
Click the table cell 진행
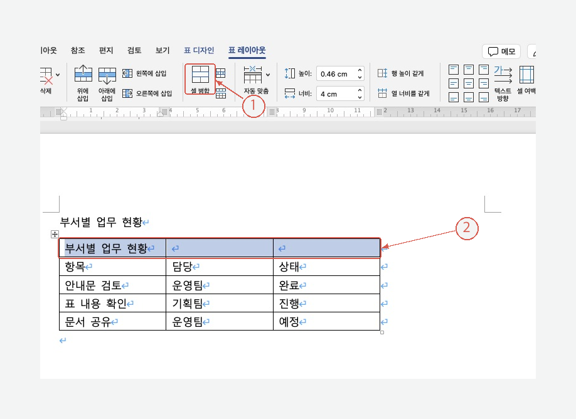[326, 304]
